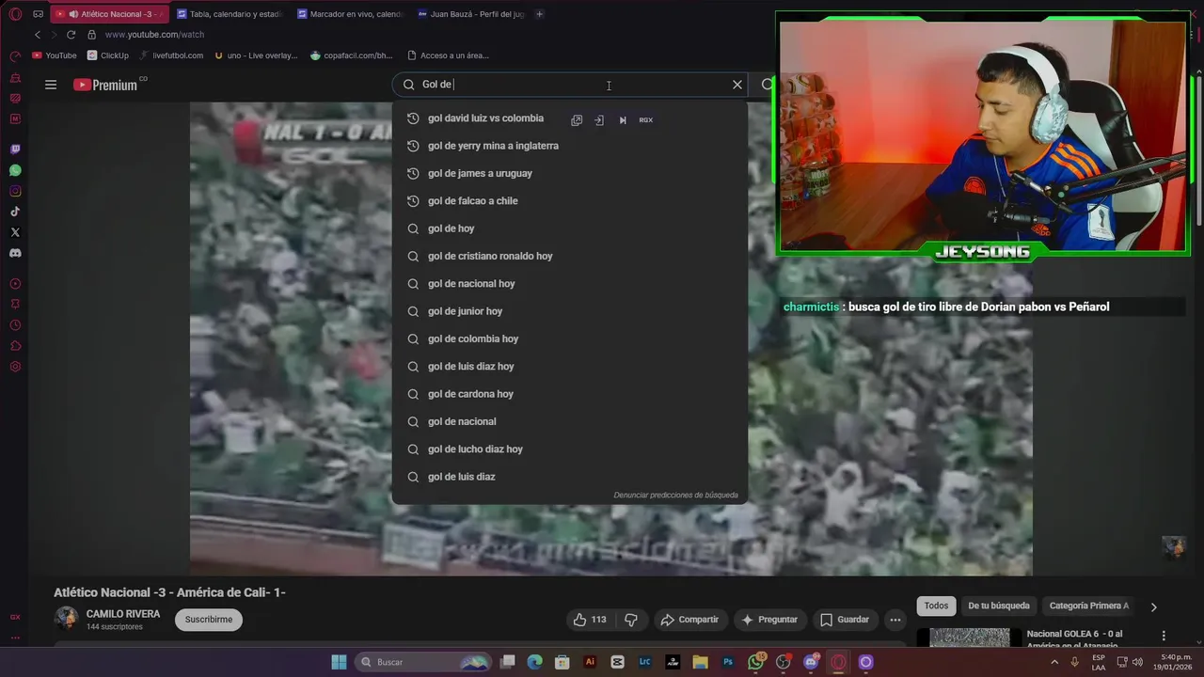Open a new browser tab
The image size is (1204, 677).
pos(539,14)
